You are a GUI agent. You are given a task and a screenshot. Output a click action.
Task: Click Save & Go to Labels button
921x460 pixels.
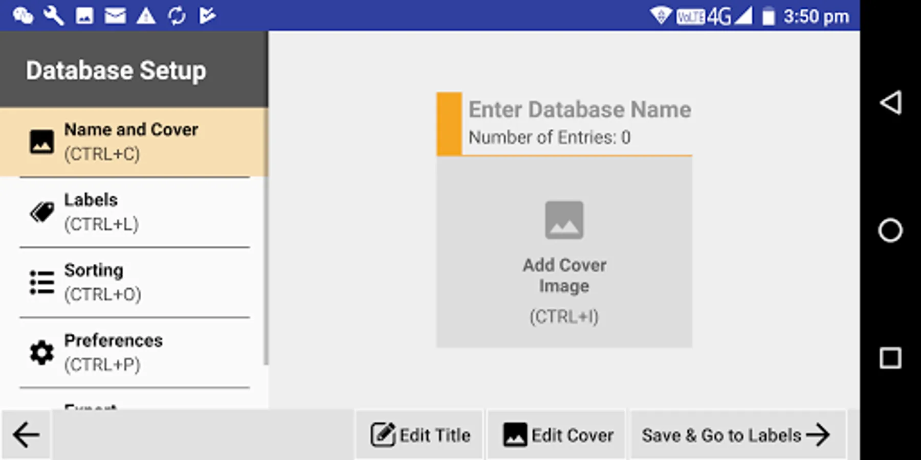tap(737, 435)
